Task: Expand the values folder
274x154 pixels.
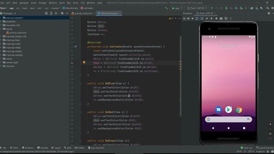Action: tap(1, 59)
